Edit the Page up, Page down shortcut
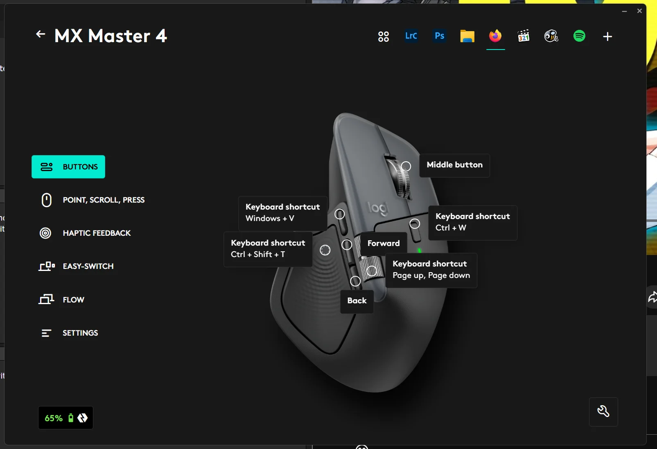Viewport: 657px width, 449px height. click(x=431, y=270)
